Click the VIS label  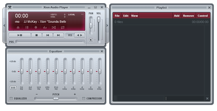tap(70, 35)
